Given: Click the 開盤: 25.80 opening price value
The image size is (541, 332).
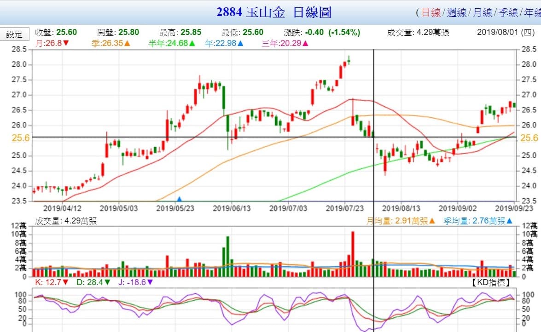Looking at the screenshot, I should click(x=118, y=32).
